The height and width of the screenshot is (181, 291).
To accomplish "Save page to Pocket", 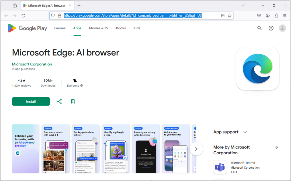I will coord(259,16).
